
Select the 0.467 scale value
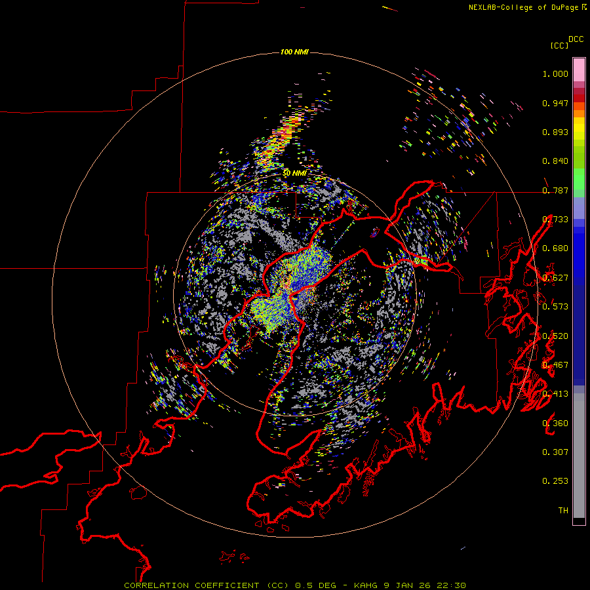click(x=555, y=365)
